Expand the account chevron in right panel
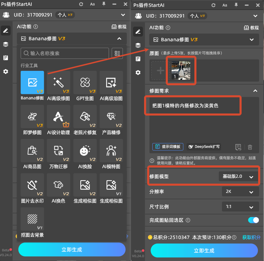Screen dimensions: 264x261 click(255, 16)
